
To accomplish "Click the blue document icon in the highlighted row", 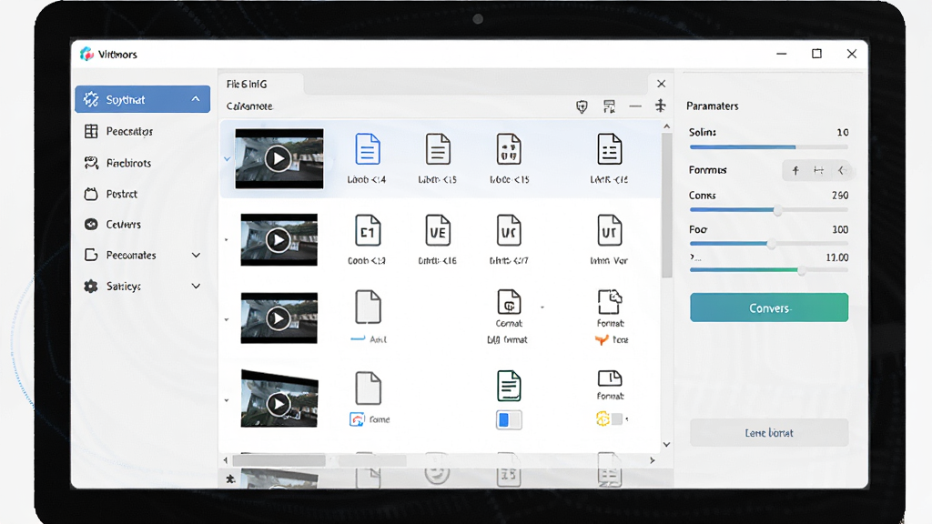I will pos(368,148).
